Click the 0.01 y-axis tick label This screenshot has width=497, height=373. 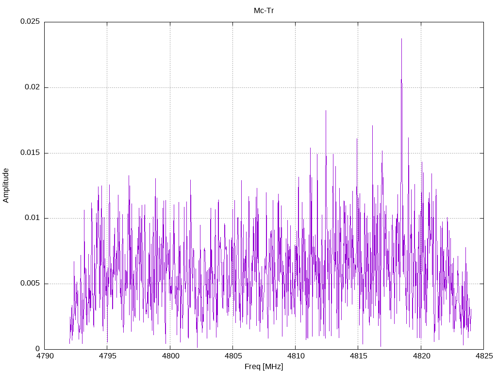33,218
